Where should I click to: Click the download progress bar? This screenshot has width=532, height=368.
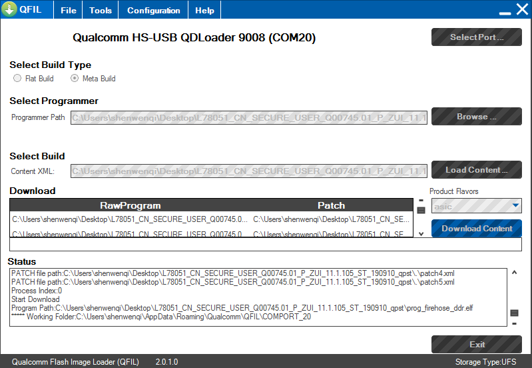(266, 244)
